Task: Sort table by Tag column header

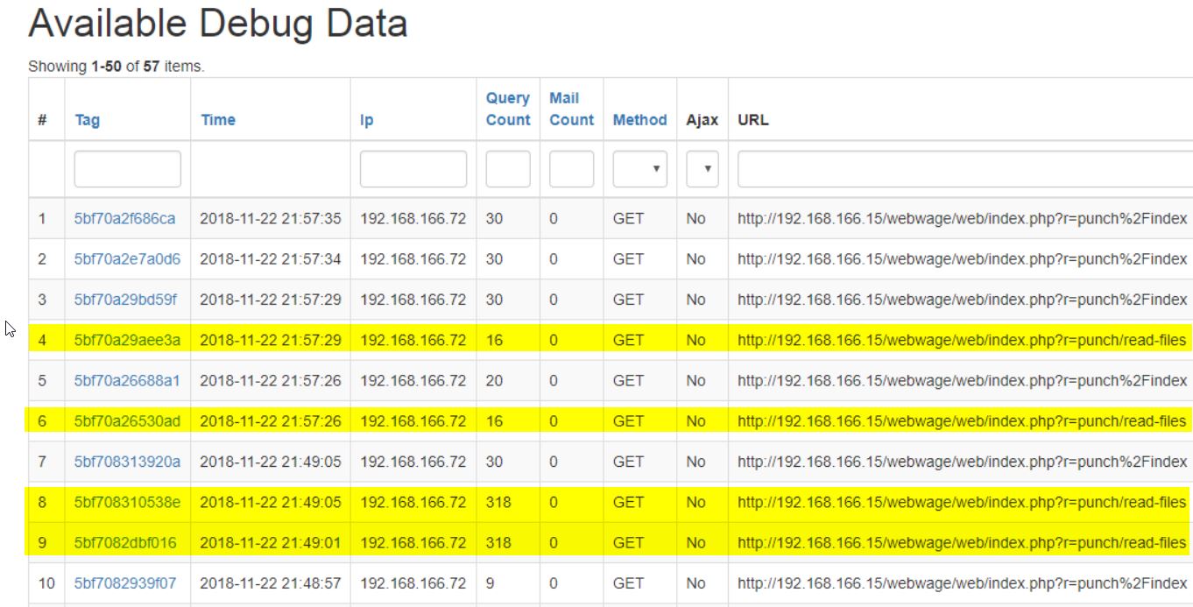Action: [x=87, y=120]
